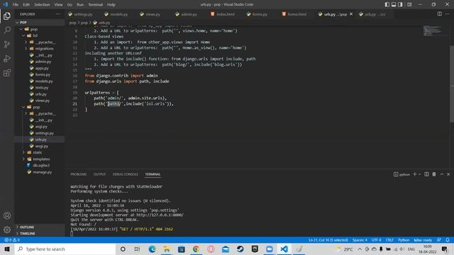Expand the Outline section
The width and height of the screenshot is (454, 255).
(x=40, y=227)
